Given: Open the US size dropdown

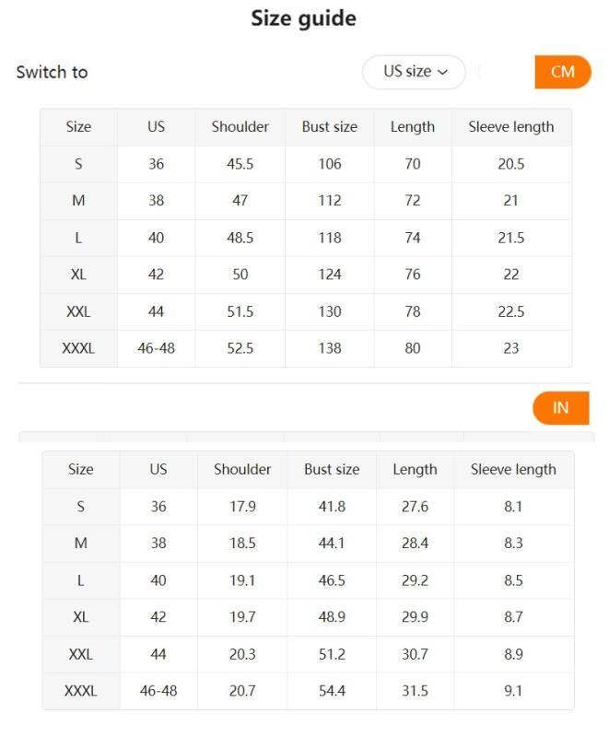Looking at the screenshot, I should point(414,72).
